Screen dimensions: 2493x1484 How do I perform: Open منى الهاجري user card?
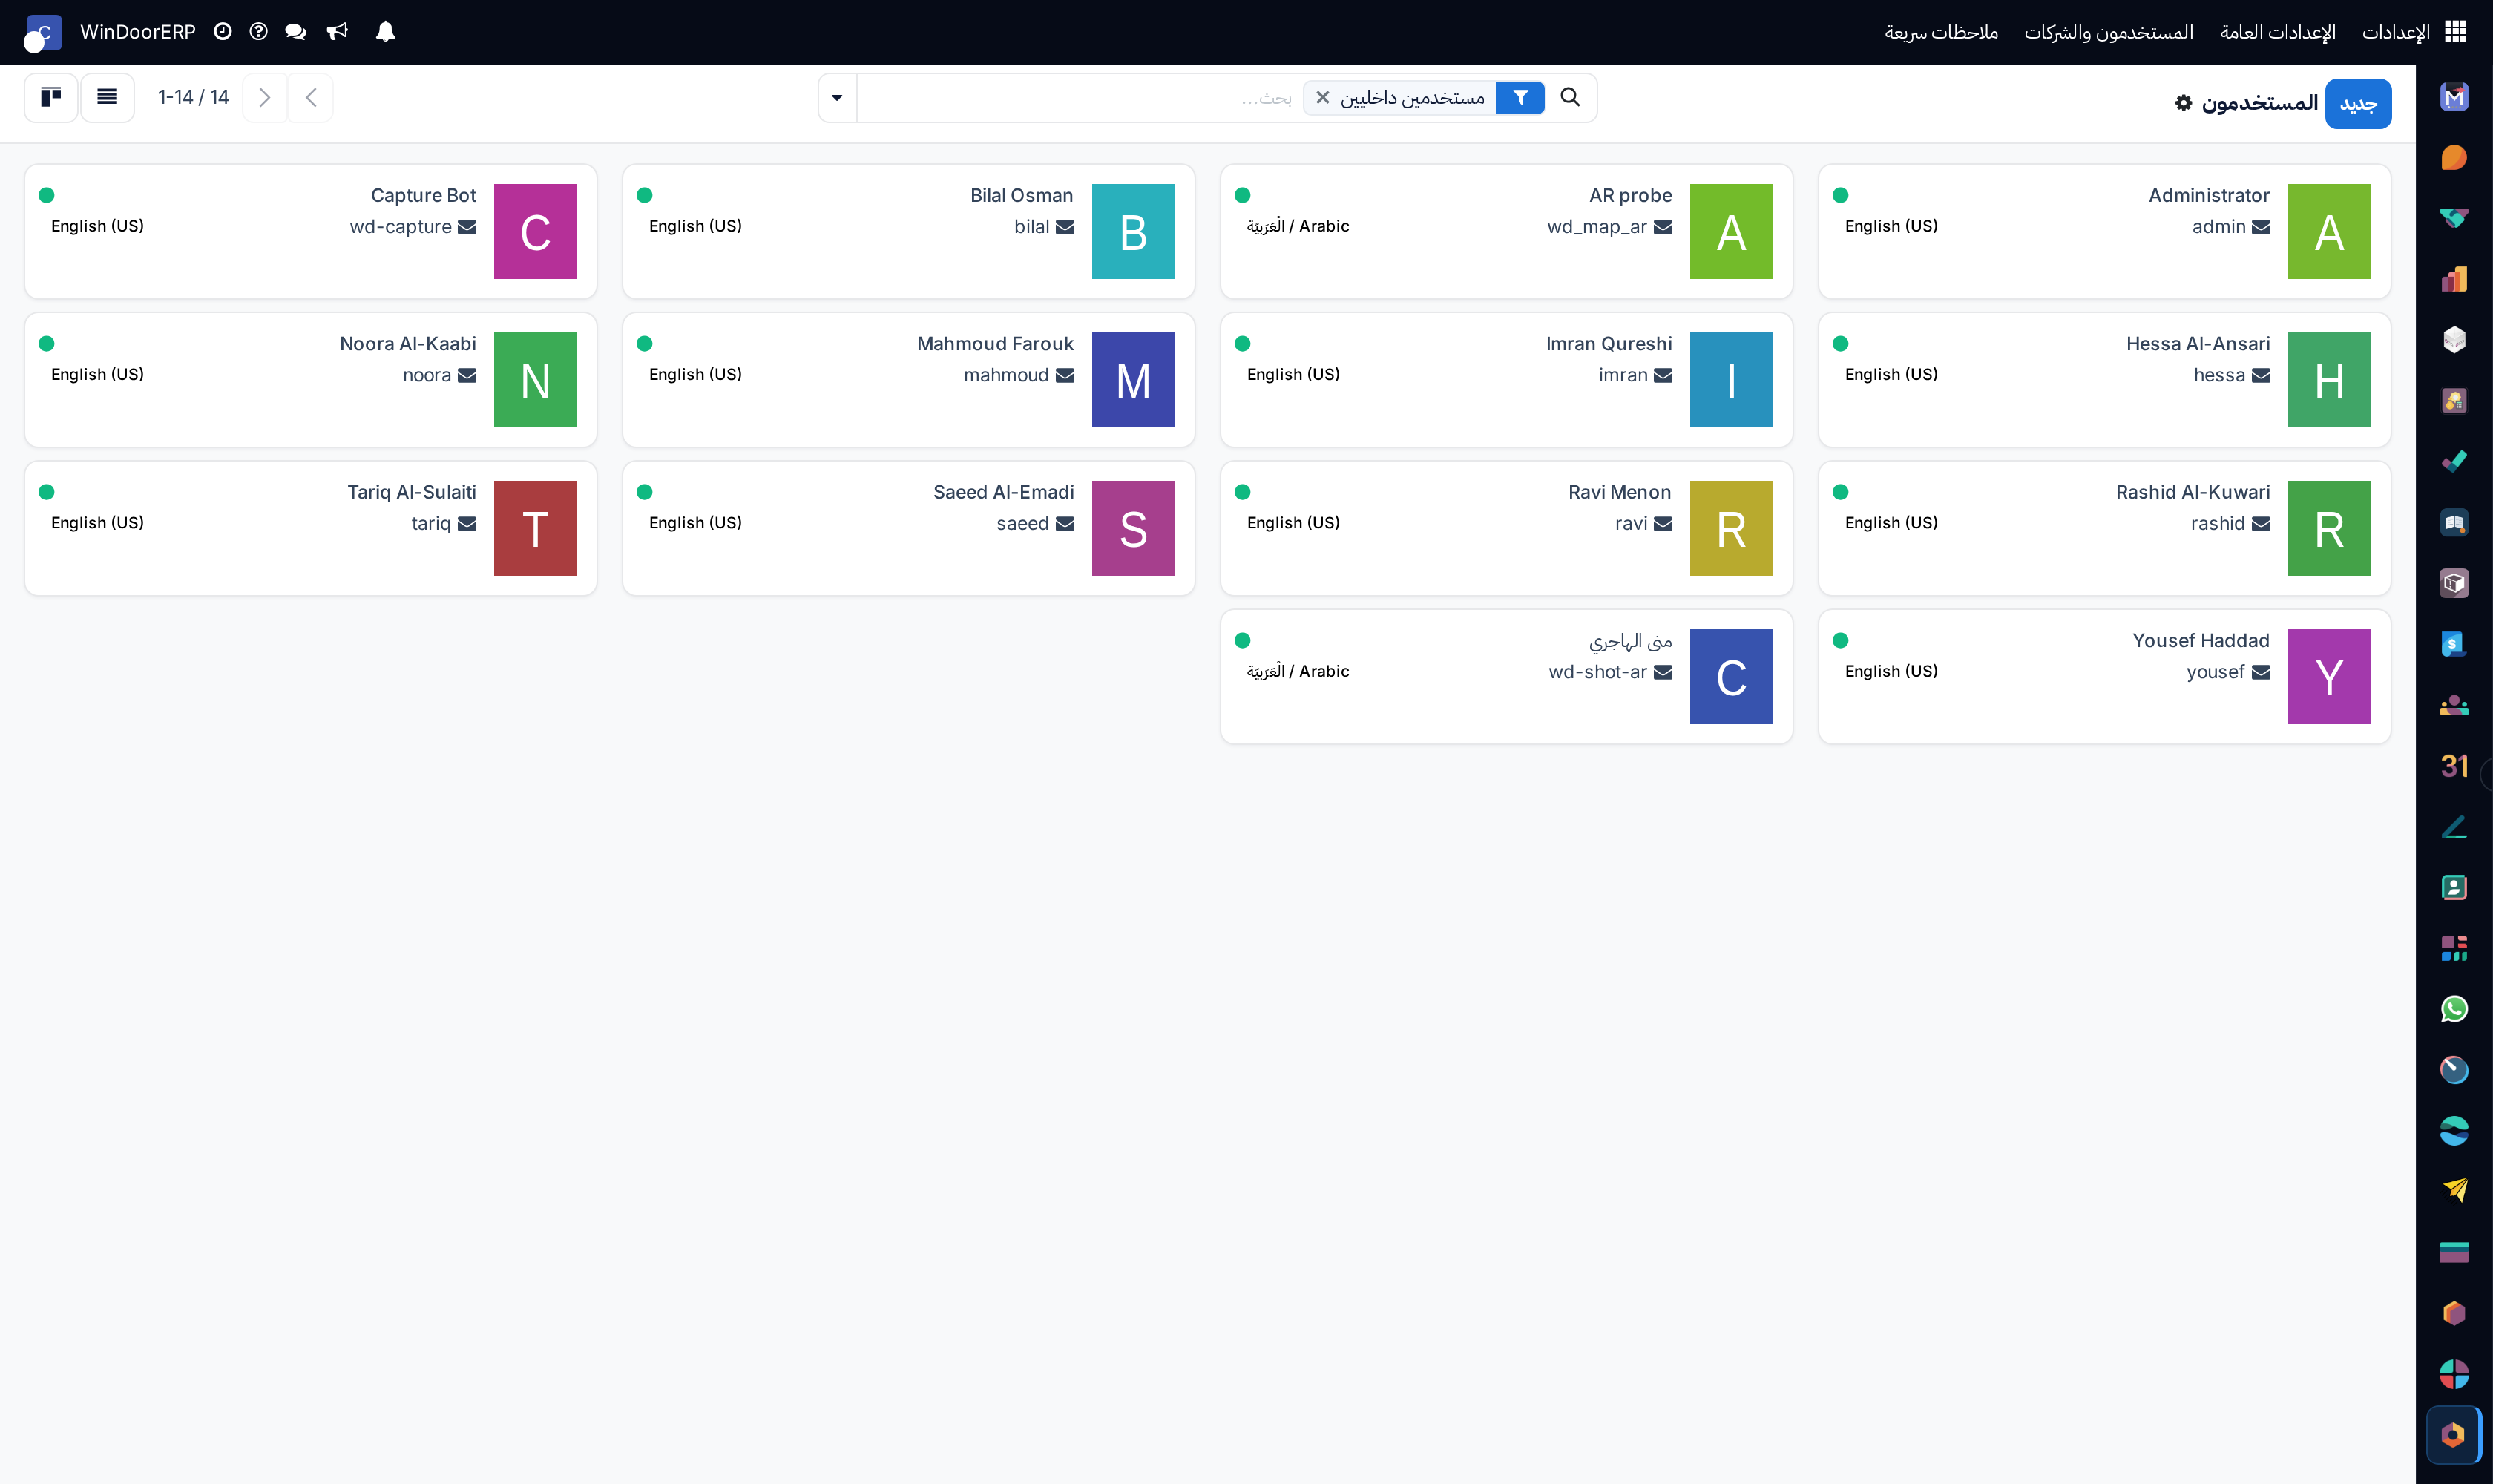pyautogui.click(x=1506, y=676)
